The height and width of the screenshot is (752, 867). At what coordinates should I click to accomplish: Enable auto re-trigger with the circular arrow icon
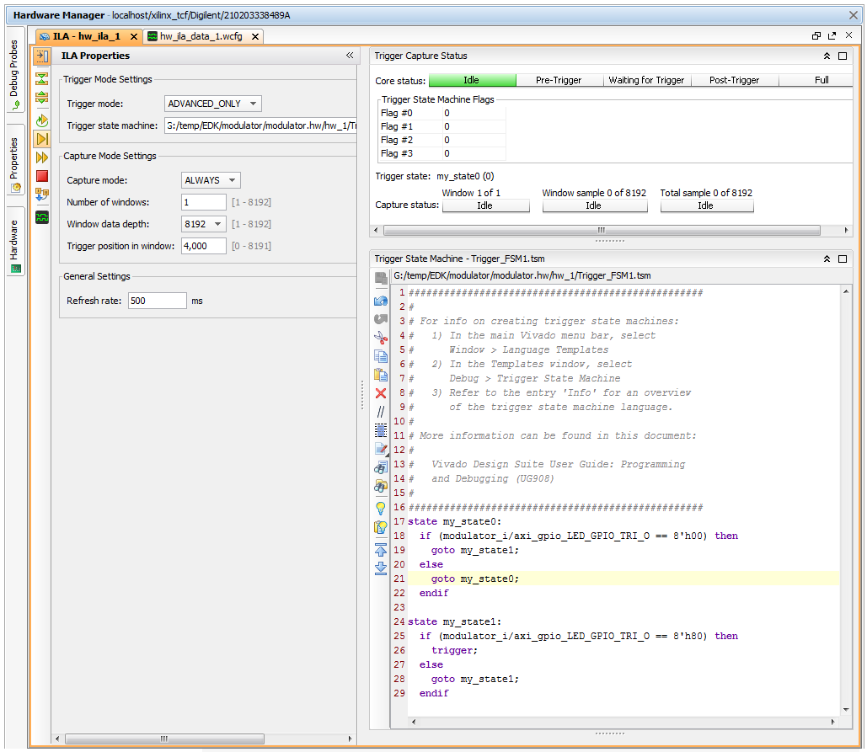click(42, 120)
